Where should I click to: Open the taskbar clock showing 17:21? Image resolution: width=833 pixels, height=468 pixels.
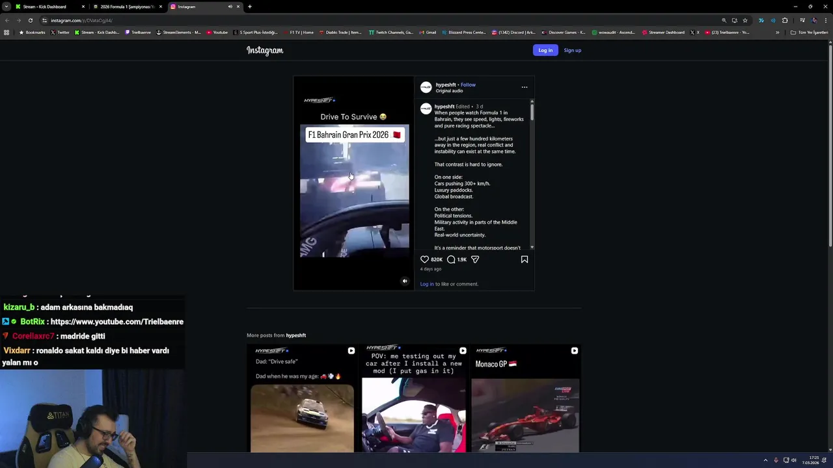(811, 460)
